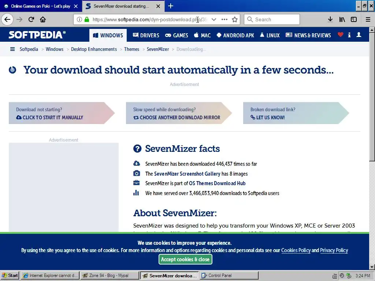This screenshot has height=281, width=375.
Task: Open the Windows Start button
Action: (10, 276)
